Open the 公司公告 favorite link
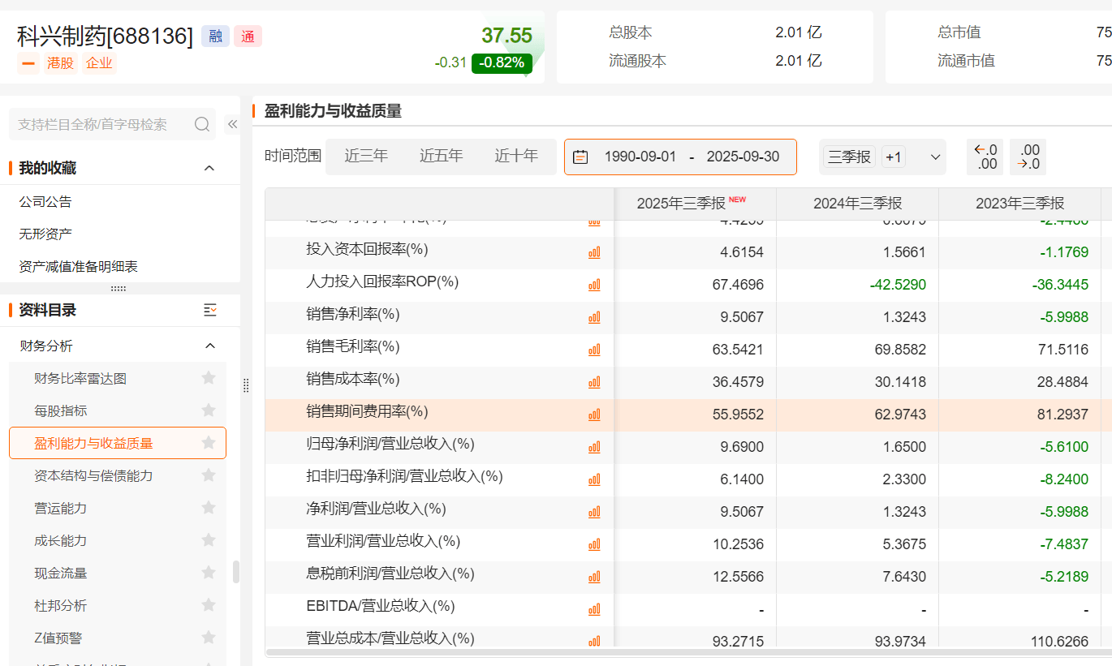This screenshot has width=1112, height=666. (x=45, y=201)
